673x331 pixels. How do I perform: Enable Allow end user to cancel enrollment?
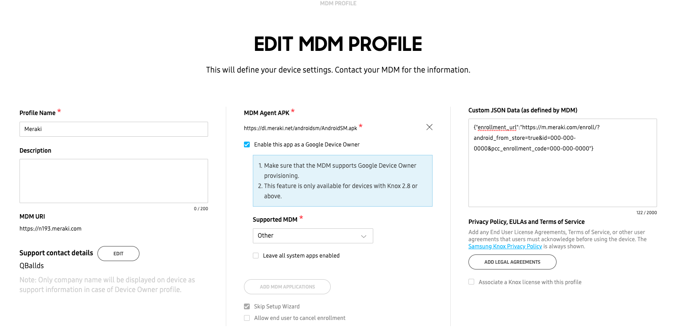point(247,318)
